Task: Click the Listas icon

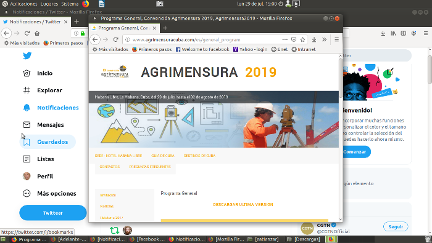Action: pyautogui.click(x=27, y=159)
